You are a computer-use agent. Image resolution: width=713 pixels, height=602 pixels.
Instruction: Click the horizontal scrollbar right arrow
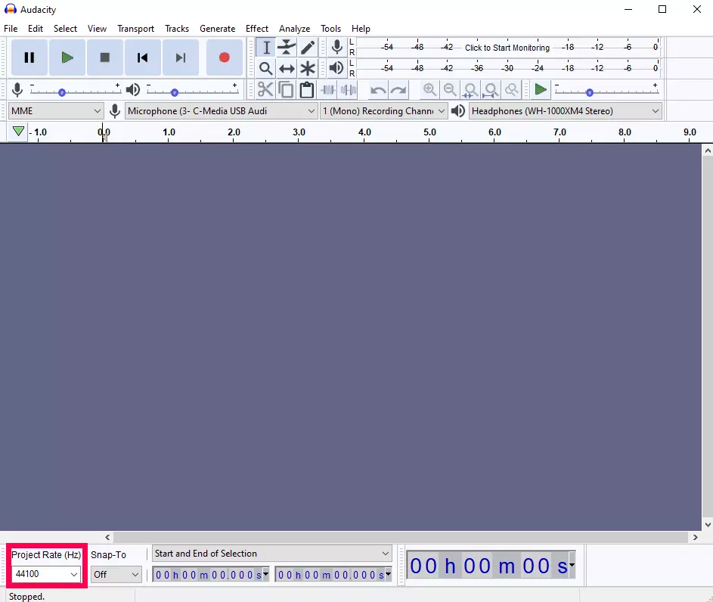tap(695, 538)
